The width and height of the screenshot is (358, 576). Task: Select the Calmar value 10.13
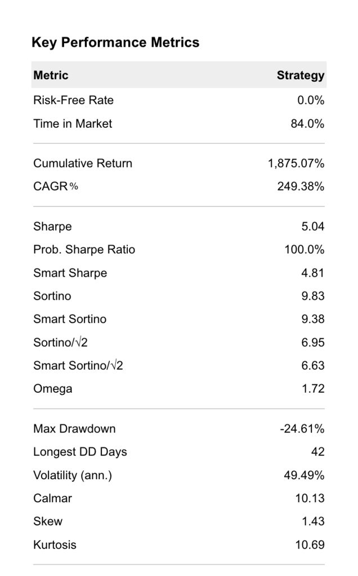point(310,498)
